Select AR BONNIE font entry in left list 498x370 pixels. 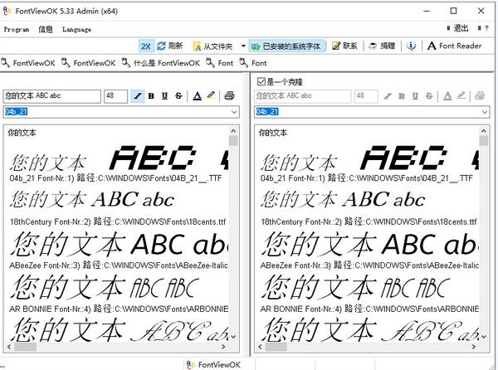[119, 309]
